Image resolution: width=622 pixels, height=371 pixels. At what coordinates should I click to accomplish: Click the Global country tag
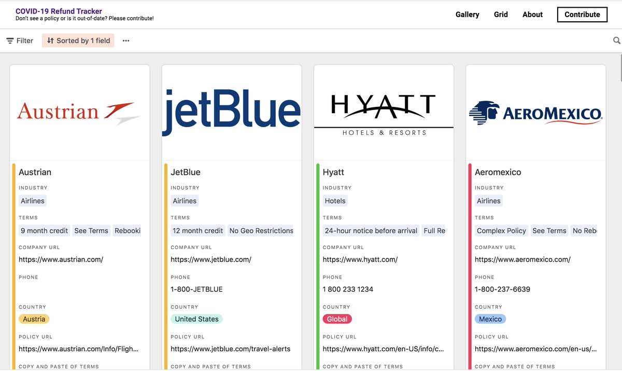pyautogui.click(x=337, y=319)
